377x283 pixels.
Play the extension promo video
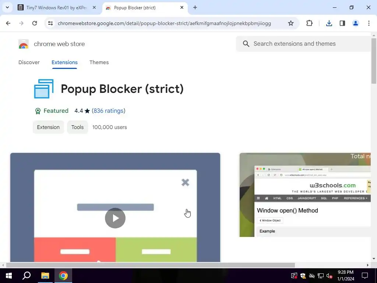click(x=115, y=218)
